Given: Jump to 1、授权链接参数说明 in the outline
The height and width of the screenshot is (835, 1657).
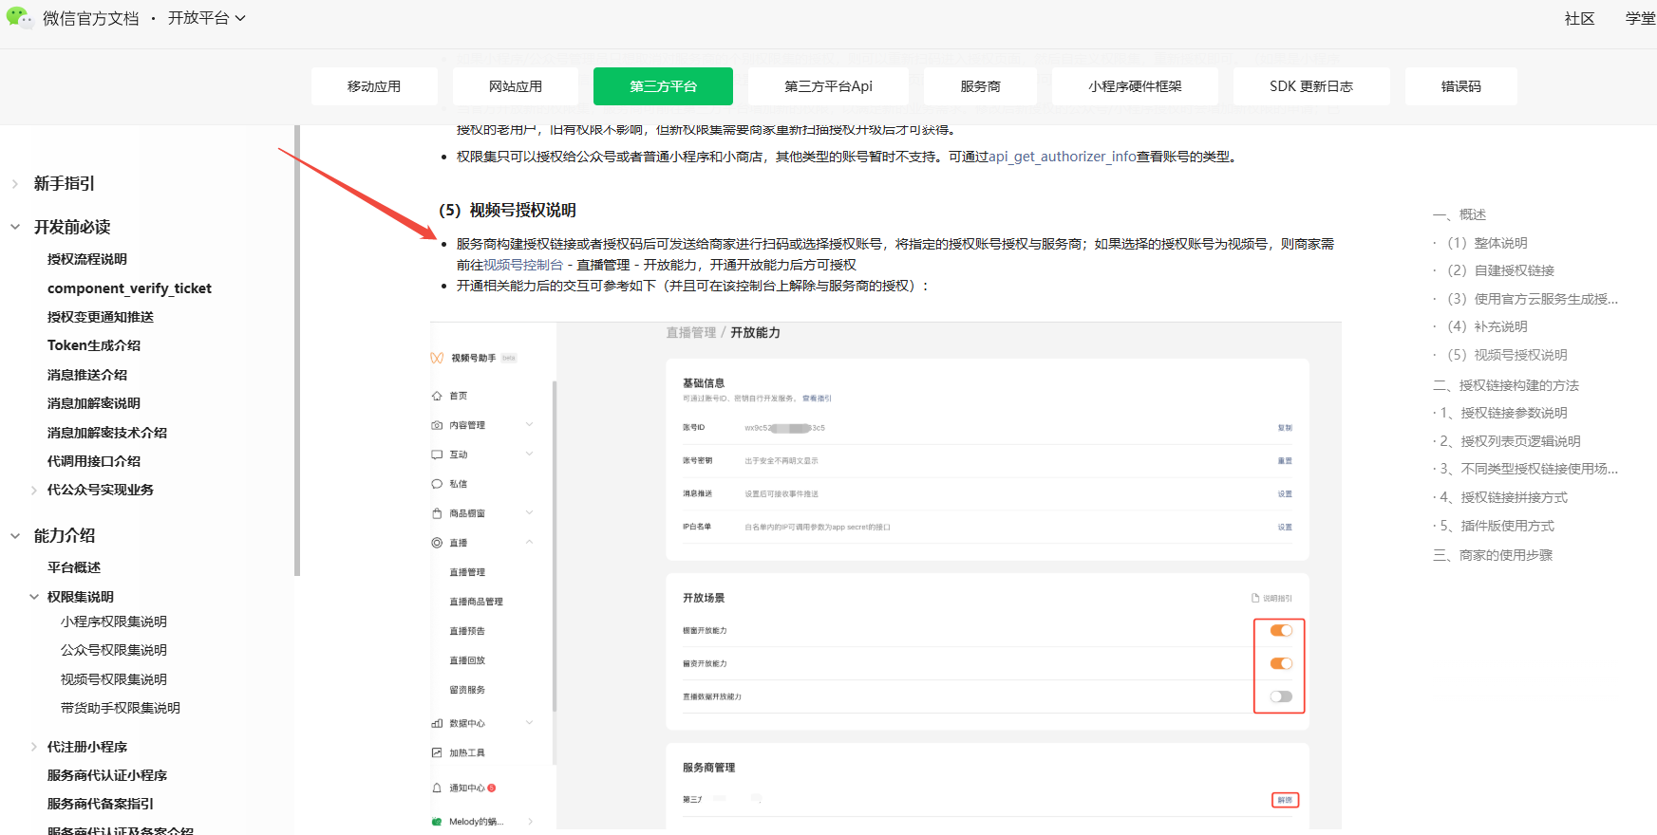Looking at the screenshot, I should [x=1504, y=413].
